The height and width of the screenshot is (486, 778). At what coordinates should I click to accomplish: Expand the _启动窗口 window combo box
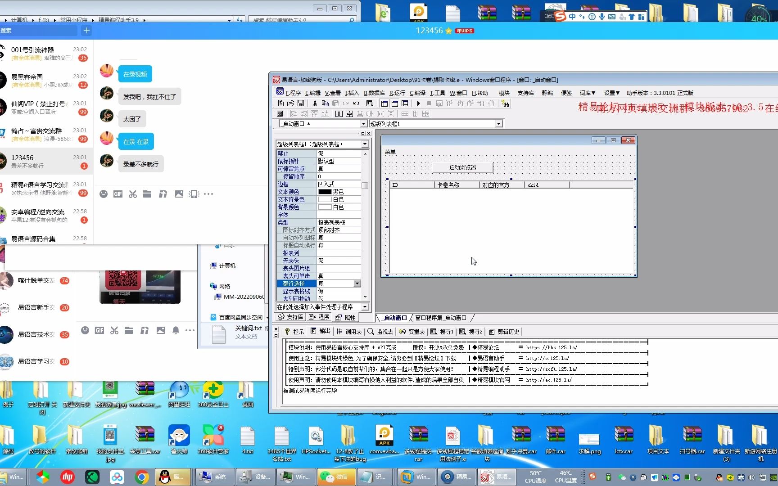click(x=363, y=124)
